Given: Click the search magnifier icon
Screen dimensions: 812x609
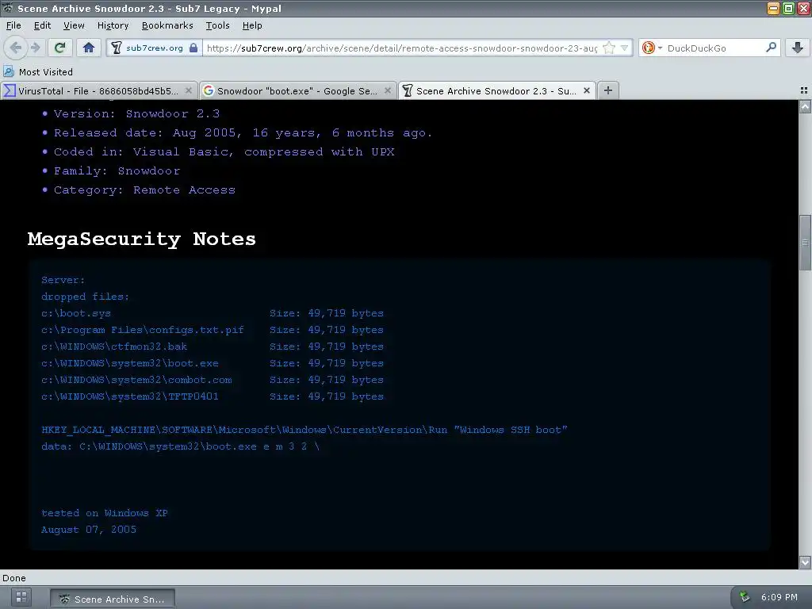Looking at the screenshot, I should tap(771, 48).
